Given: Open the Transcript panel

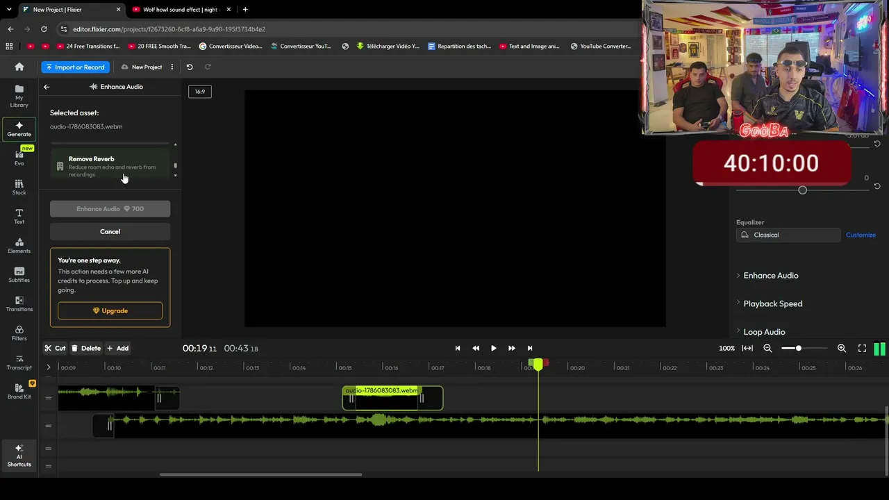Looking at the screenshot, I should (x=19, y=362).
